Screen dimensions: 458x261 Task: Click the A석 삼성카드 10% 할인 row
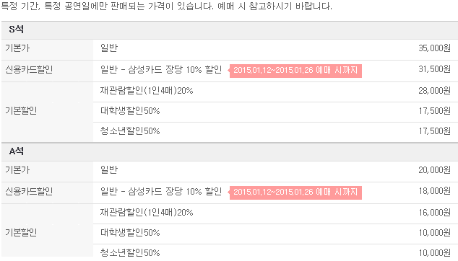[275, 193]
